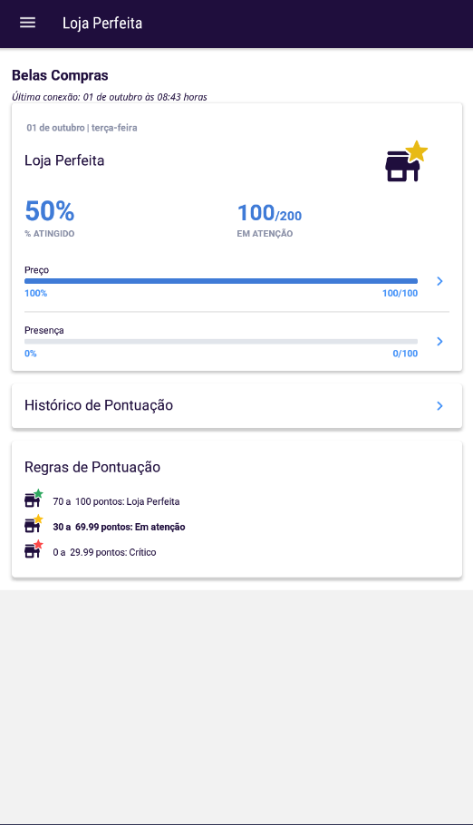Image resolution: width=473 pixels, height=825 pixels.
Task: Click the 0/100 Presença points value
Action: point(405,354)
